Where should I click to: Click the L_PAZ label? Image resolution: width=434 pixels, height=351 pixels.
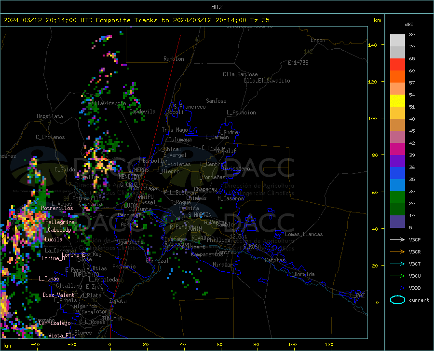[357, 295]
